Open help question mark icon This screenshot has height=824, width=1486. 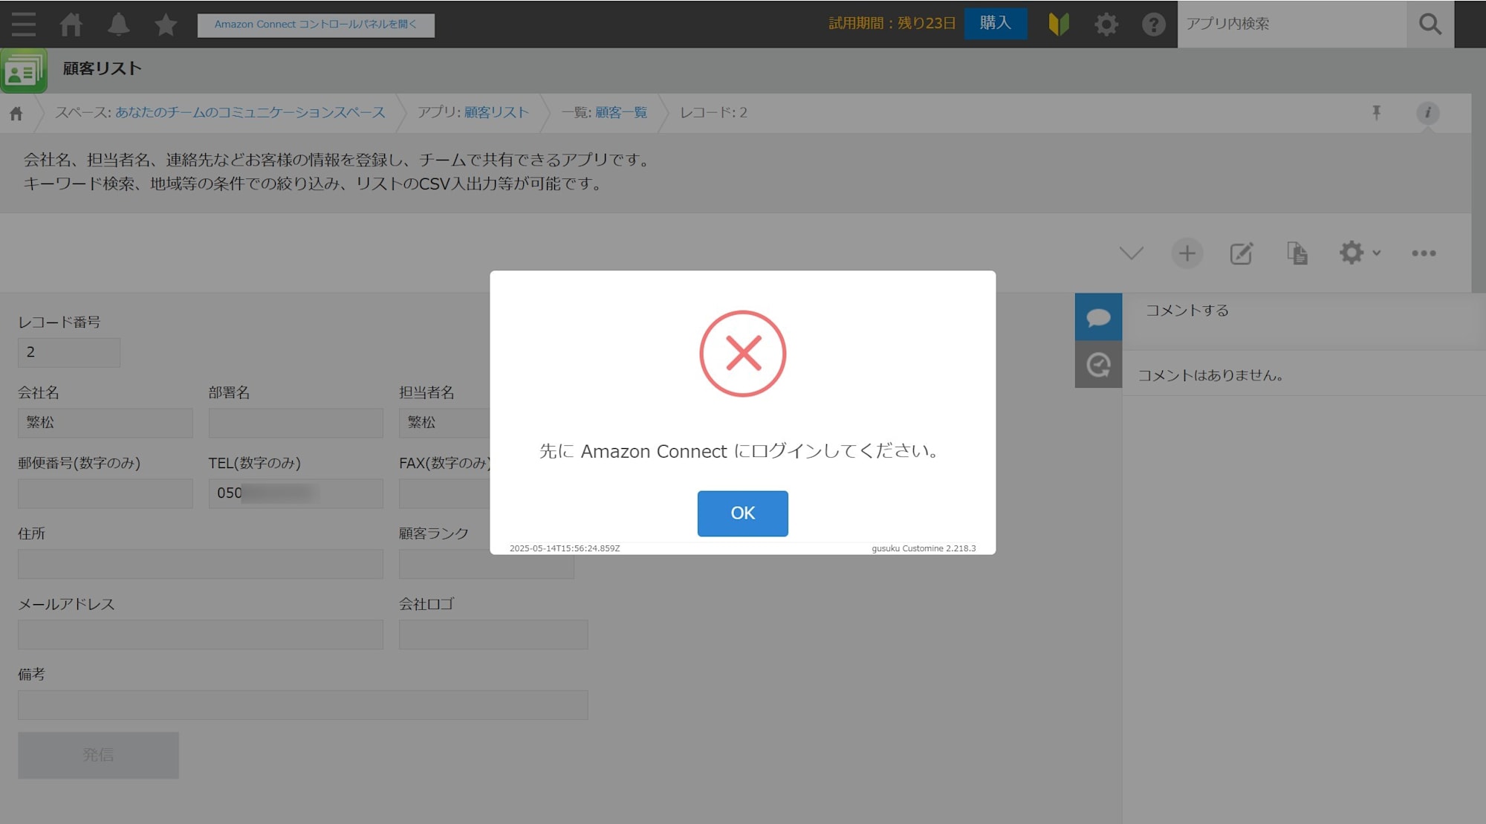[1153, 24]
